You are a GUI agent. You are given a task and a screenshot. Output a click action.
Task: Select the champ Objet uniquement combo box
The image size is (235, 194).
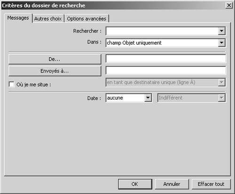[165, 43]
